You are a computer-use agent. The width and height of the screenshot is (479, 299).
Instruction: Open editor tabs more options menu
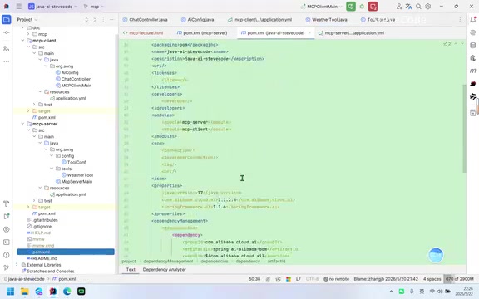(x=460, y=20)
